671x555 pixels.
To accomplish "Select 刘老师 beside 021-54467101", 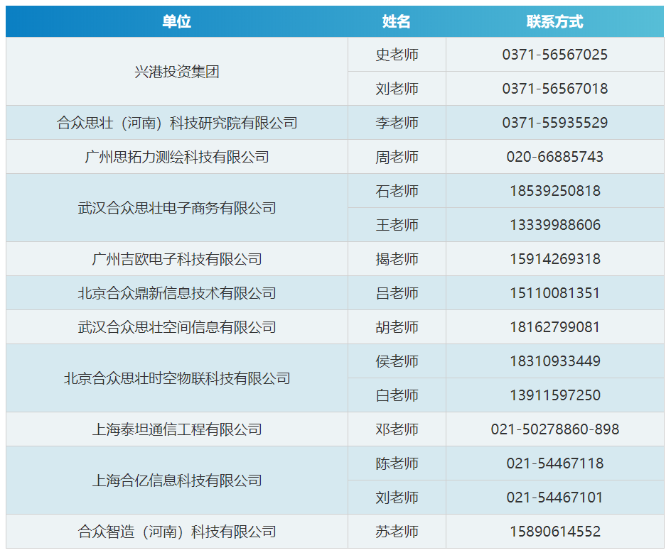I will click(397, 498).
